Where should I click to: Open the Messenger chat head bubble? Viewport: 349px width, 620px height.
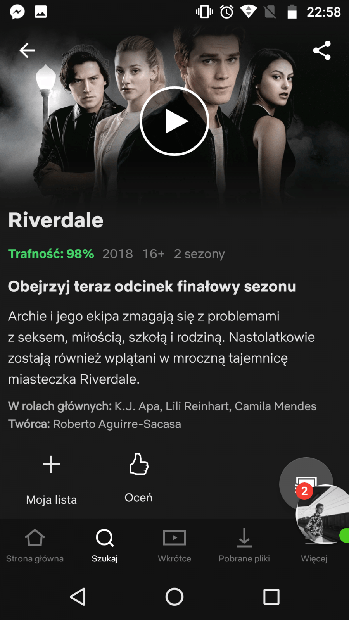323,515
